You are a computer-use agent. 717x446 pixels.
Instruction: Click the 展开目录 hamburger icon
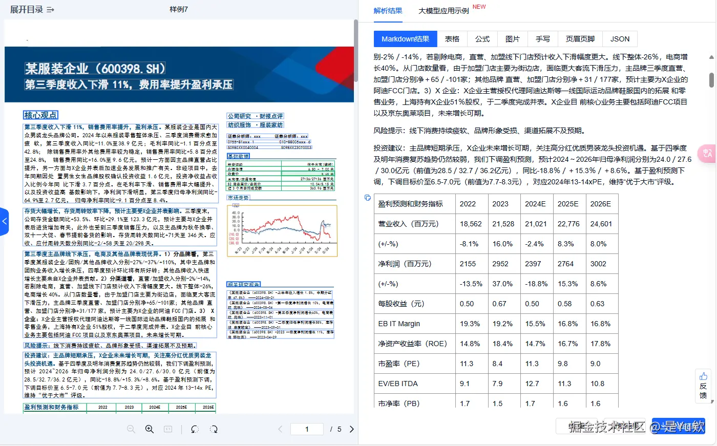coord(49,9)
